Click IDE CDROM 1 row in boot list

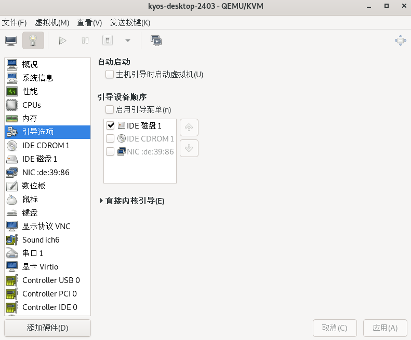(x=140, y=138)
